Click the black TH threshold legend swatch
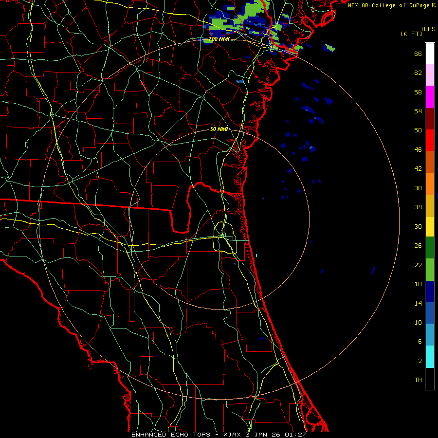438x438 pixels. (430, 379)
